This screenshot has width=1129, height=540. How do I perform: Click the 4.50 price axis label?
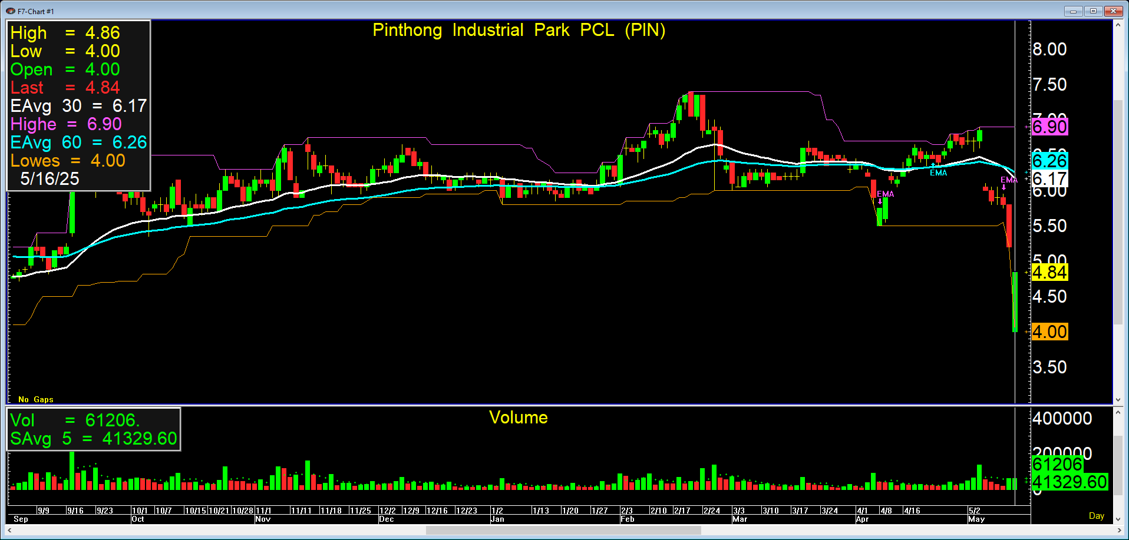pos(1050,296)
